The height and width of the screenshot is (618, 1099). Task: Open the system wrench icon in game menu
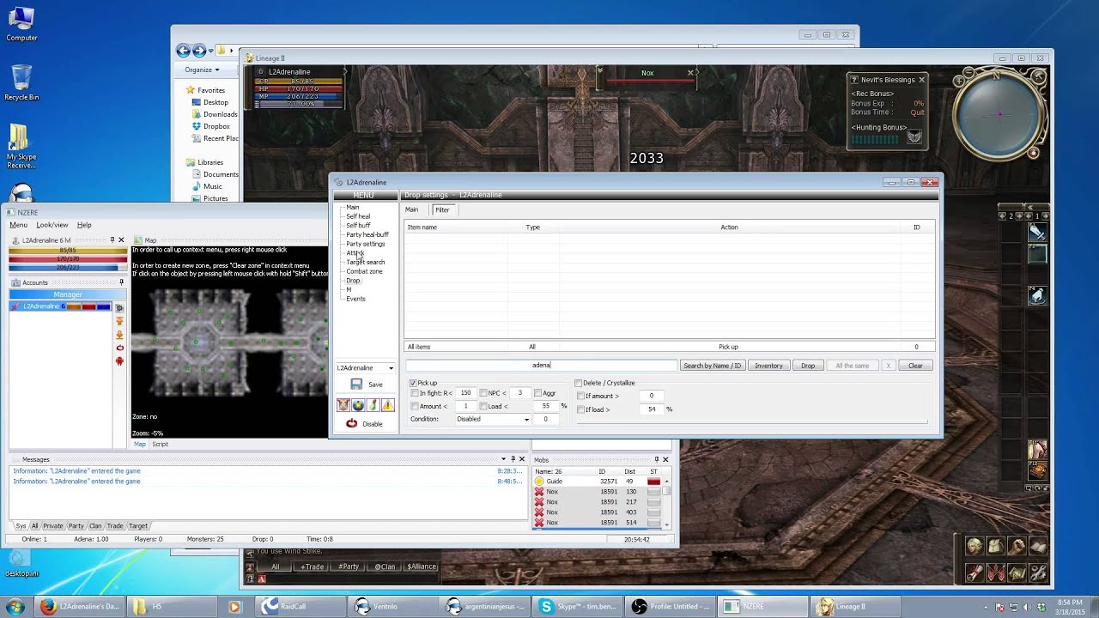1038,572
